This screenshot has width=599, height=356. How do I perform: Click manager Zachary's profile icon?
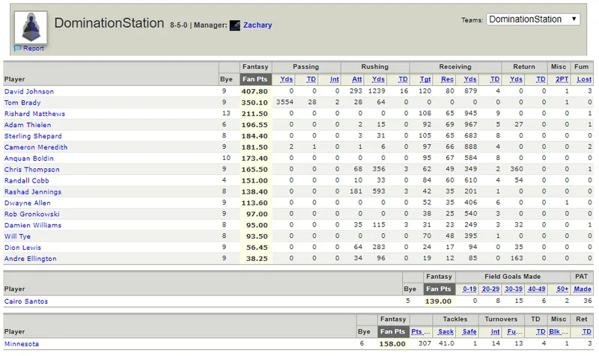pyautogui.click(x=235, y=25)
